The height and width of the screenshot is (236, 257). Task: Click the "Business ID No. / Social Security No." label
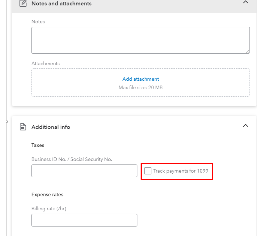pos(72,159)
